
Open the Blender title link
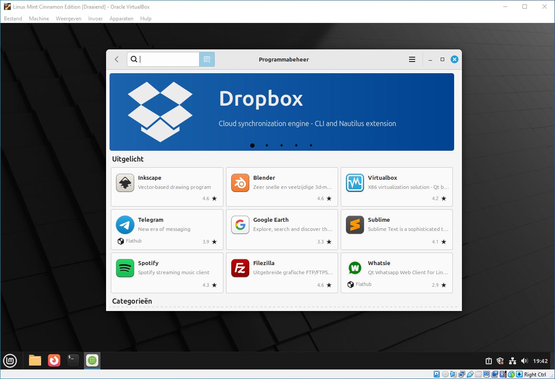click(264, 178)
